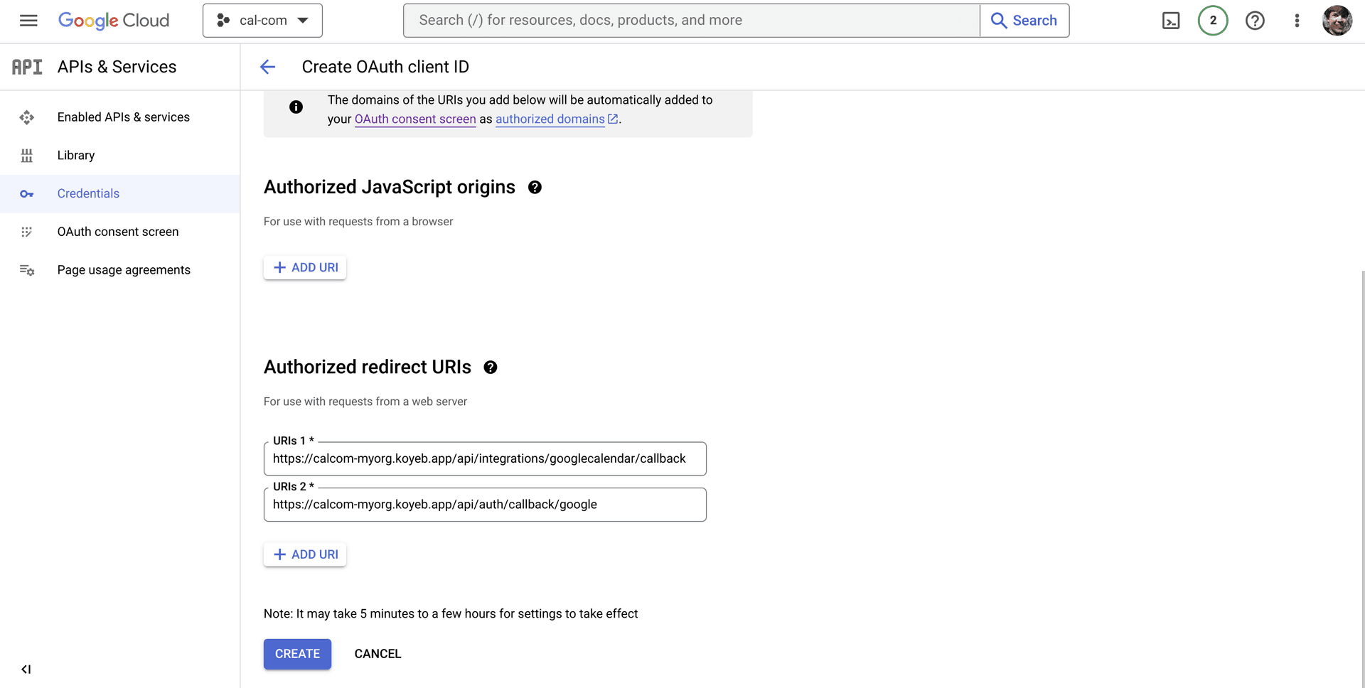Show help for Authorized JavaScript origins
This screenshot has height=688, width=1365.
[x=535, y=188]
